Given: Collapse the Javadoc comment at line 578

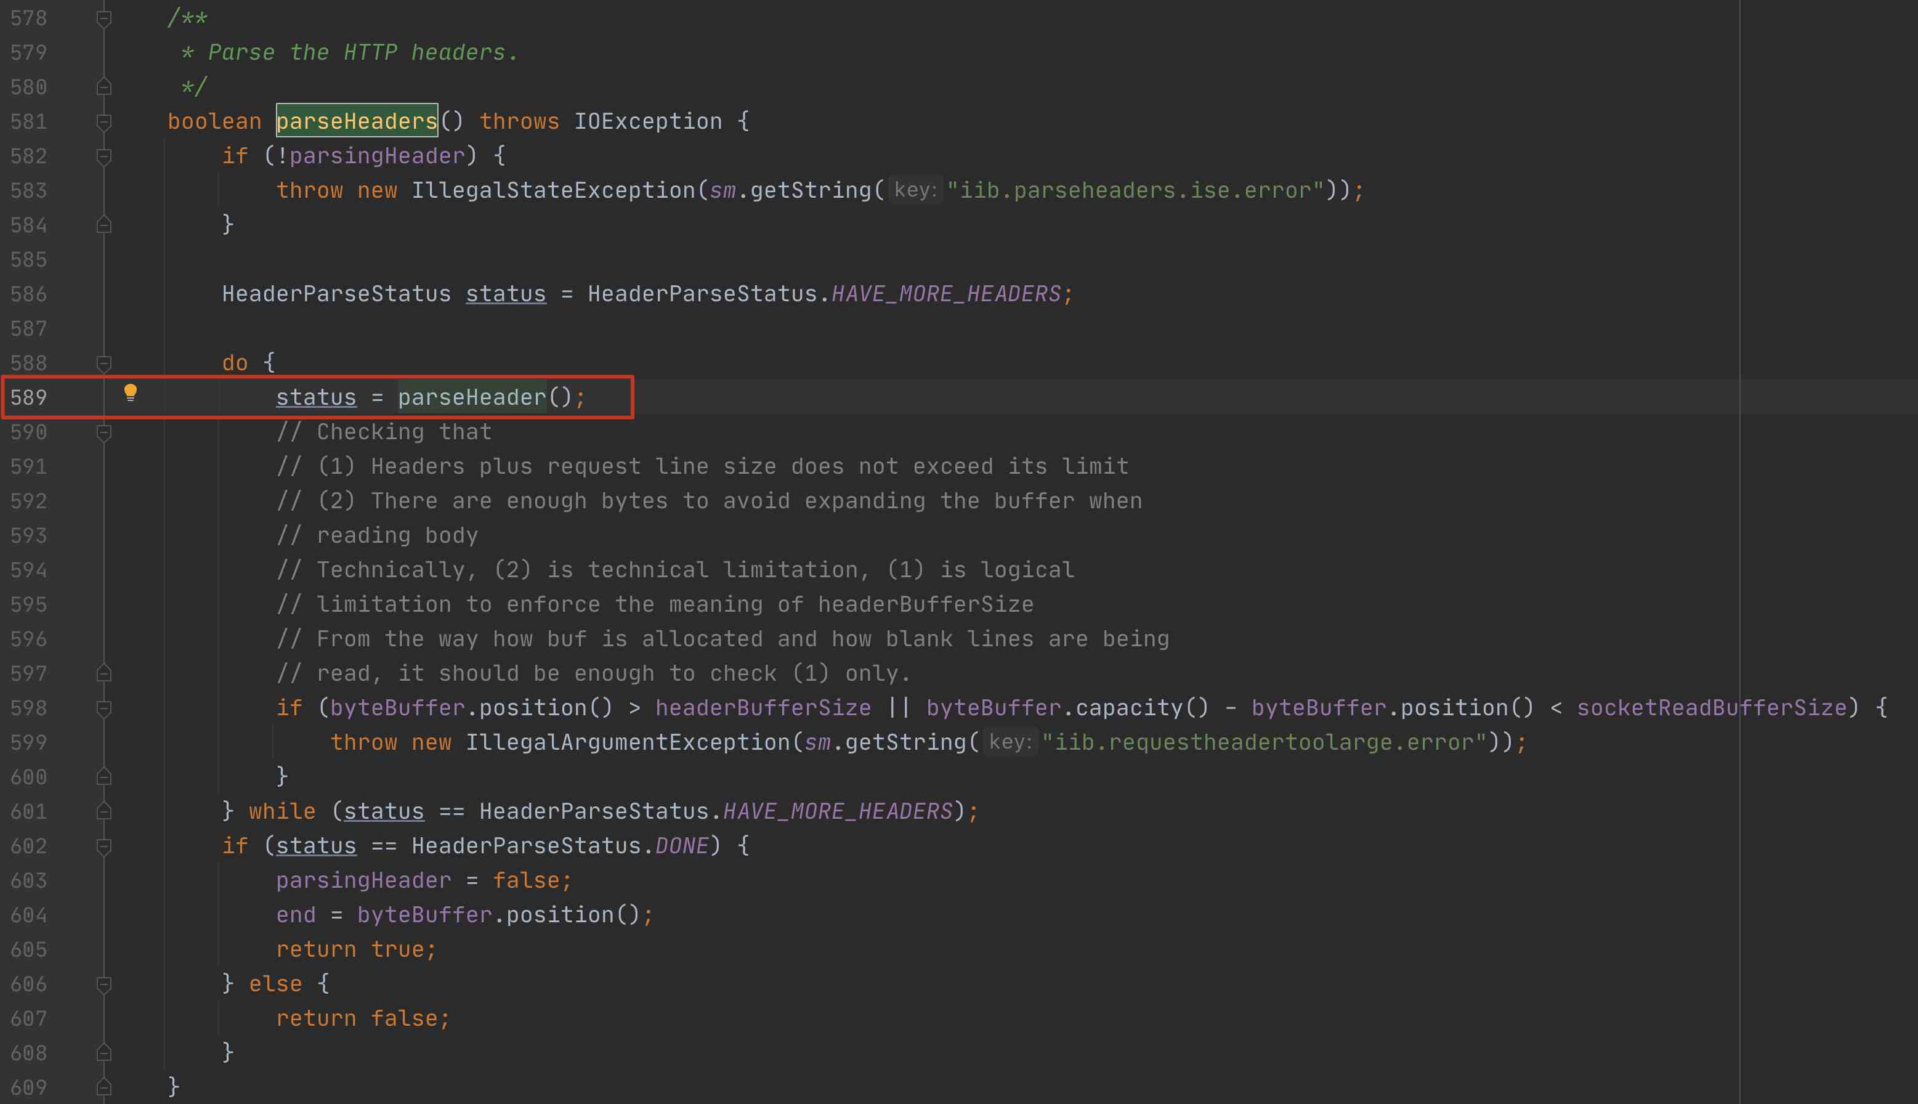Looking at the screenshot, I should (105, 18).
